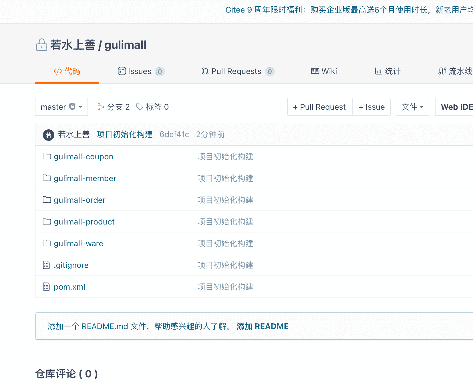Click the tag icon beside 标签 0
The width and height of the screenshot is (473, 385).
[x=140, y=107]
